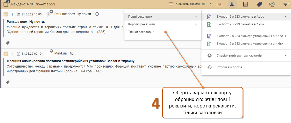Choose Експорт сюжето-утворюючих в *.doc
This screenshot has height=123, width=291.
click(x=246, y=36)
